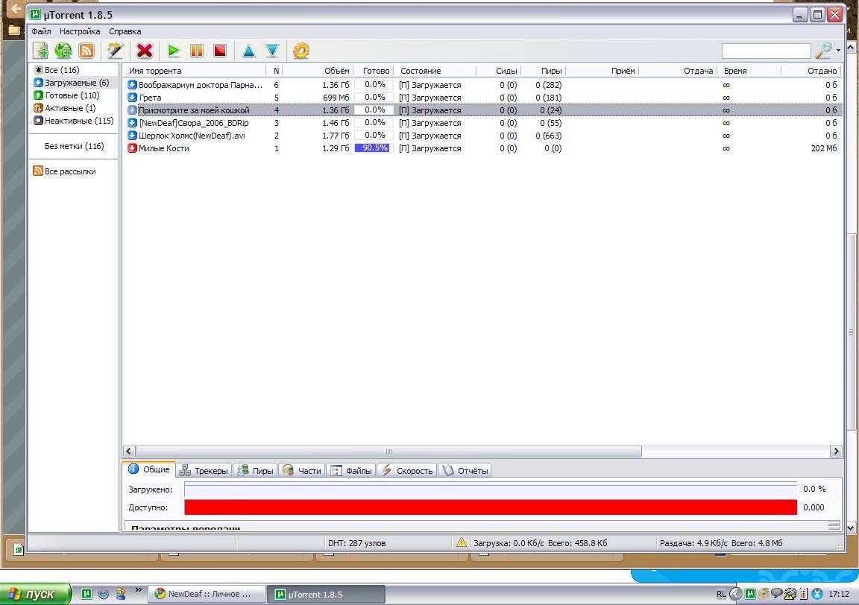Screen dimensions: 859x605
Task: Sort by Готово column header
Action: pos(374,71)
